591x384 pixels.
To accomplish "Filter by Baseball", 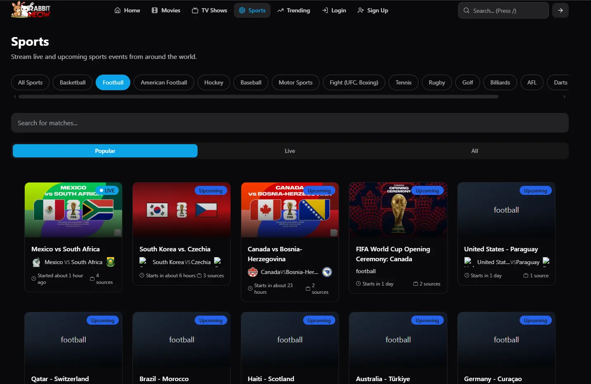I will [251, 82].
